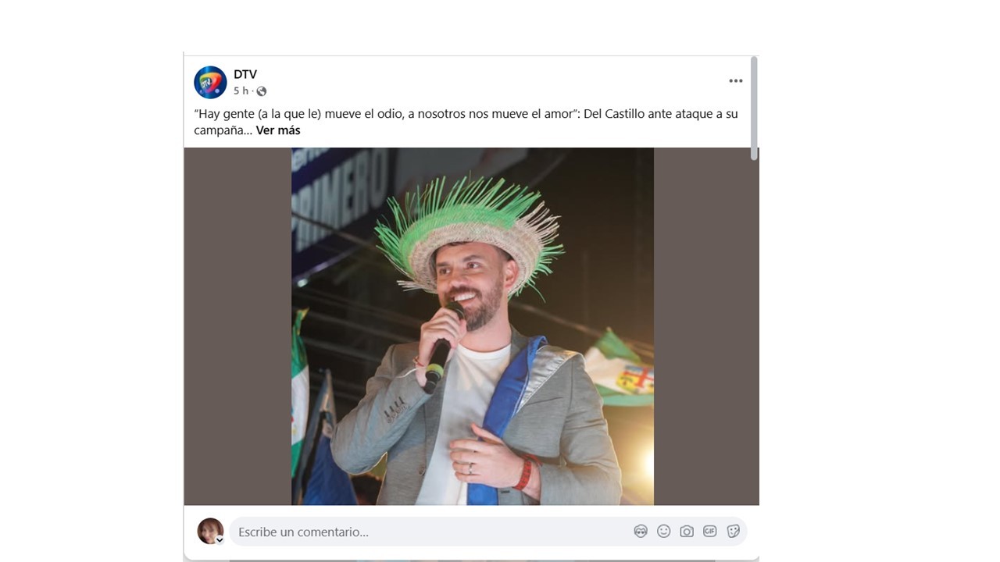Click the globe public-audience icon
1000x562 pixels.
pos(261,91)
